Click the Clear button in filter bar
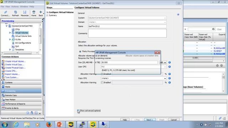This screenshot has height=128, width=228. [x=219, y=29]
